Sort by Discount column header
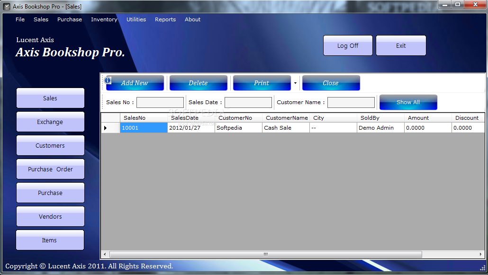The width and height of the screenshot is (488, 275). [x=468, y=117]
